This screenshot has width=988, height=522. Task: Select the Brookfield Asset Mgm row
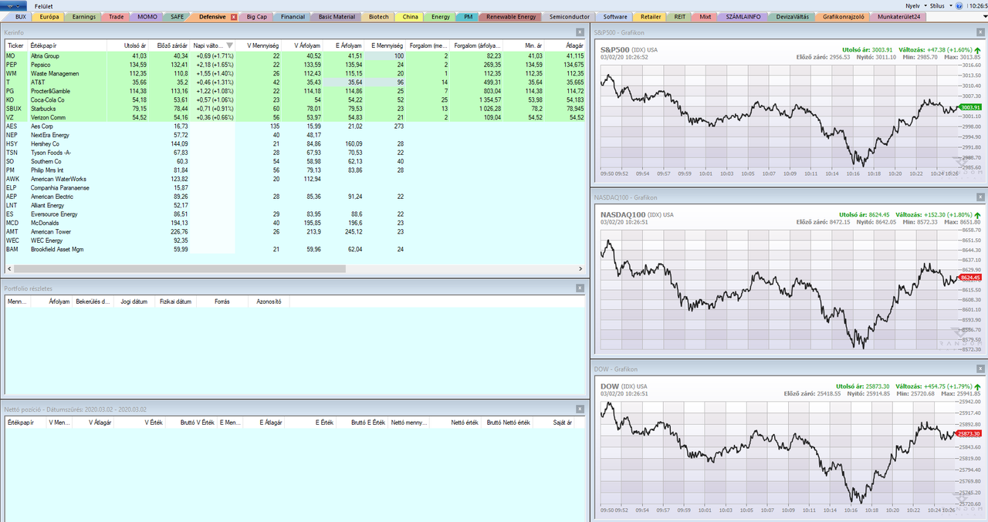tap(295, 249)
